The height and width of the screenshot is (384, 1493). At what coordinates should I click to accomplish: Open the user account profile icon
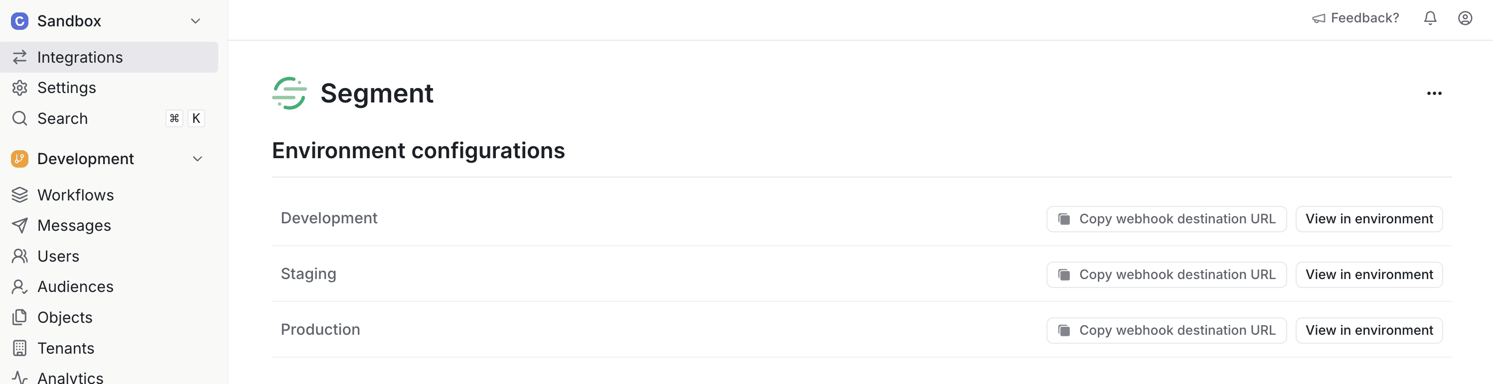[1465, 18]
